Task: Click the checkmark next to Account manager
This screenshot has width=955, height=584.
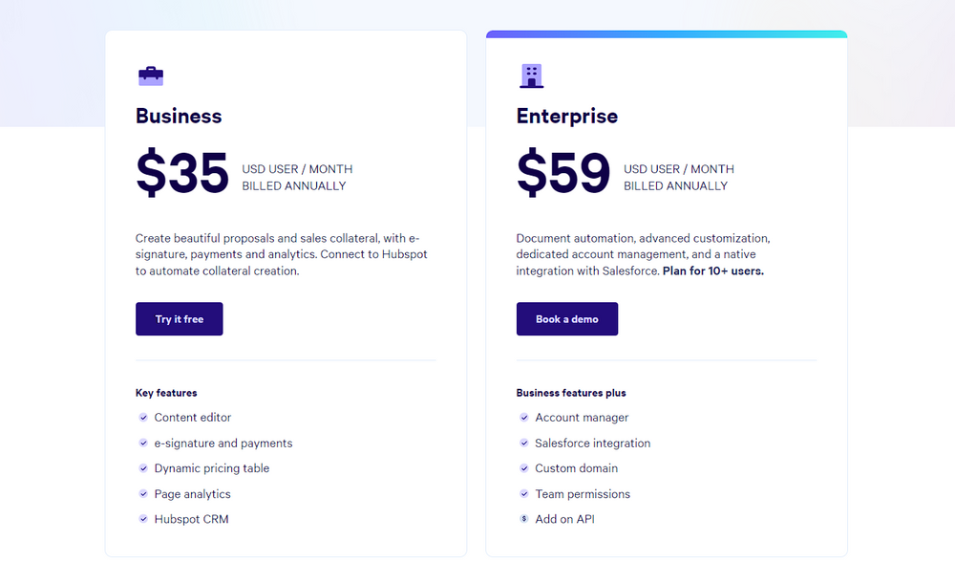Action: pos(524,418)
